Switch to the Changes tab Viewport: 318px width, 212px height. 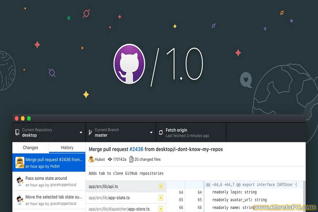click(x=30, y=148)
